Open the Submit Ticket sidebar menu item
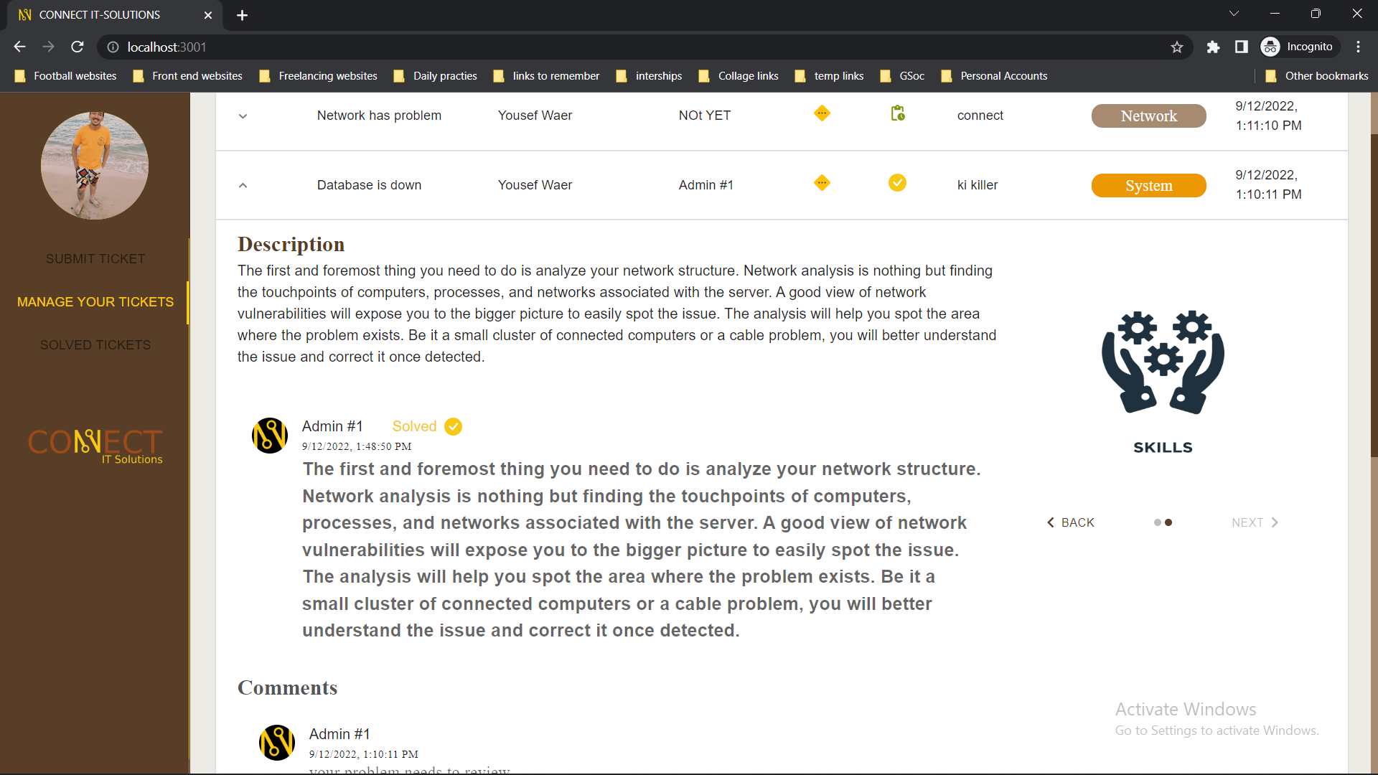The width and height of the screenshot is (1378, 775). tap(95, 259)
